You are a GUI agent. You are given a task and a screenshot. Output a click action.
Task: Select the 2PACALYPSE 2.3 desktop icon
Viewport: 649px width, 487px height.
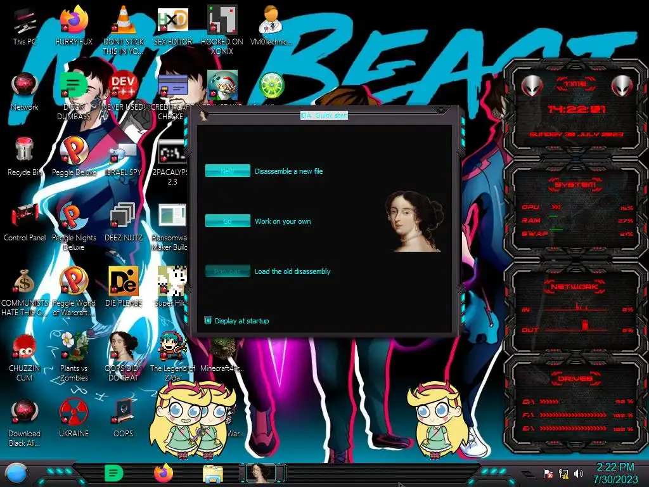(x=171, y=160)
